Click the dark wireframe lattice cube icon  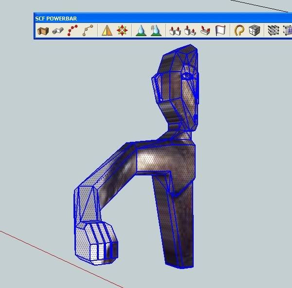click(274, 30)
